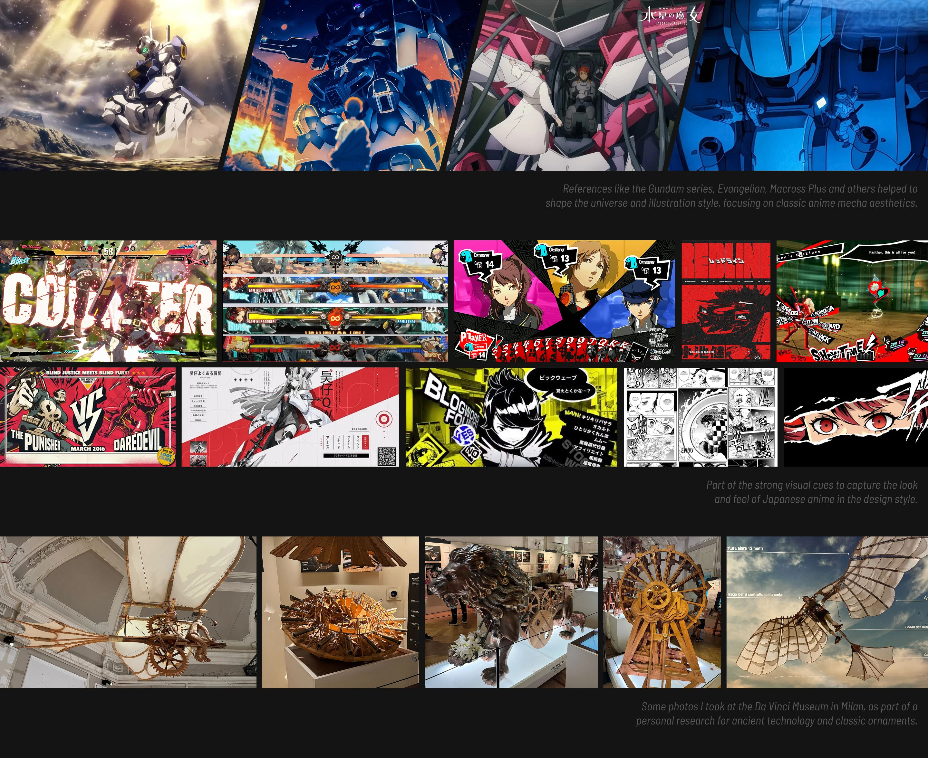Open the SHOWTIME Persona battle screenshot

point(852,301)
